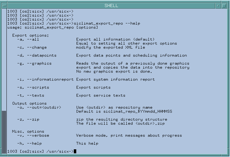Click the '--zip' option text
Screen dimensions: 230x157
[x=33, y=119]
